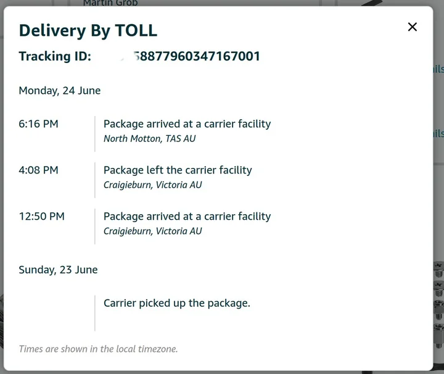Click the TOLL tracking ID number

pos(196,56)
